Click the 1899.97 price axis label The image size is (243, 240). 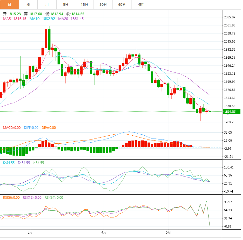coord(230,82)
